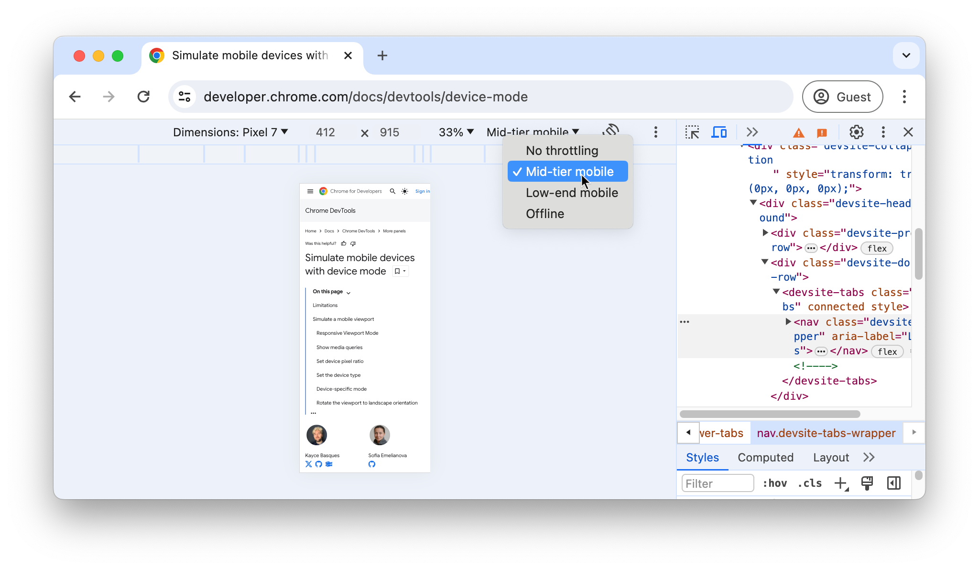Screen dimensions: 979x570
Task: Switch to the Computed tab in DevTools
Action: pyautogui.click(x=765, y=457)
